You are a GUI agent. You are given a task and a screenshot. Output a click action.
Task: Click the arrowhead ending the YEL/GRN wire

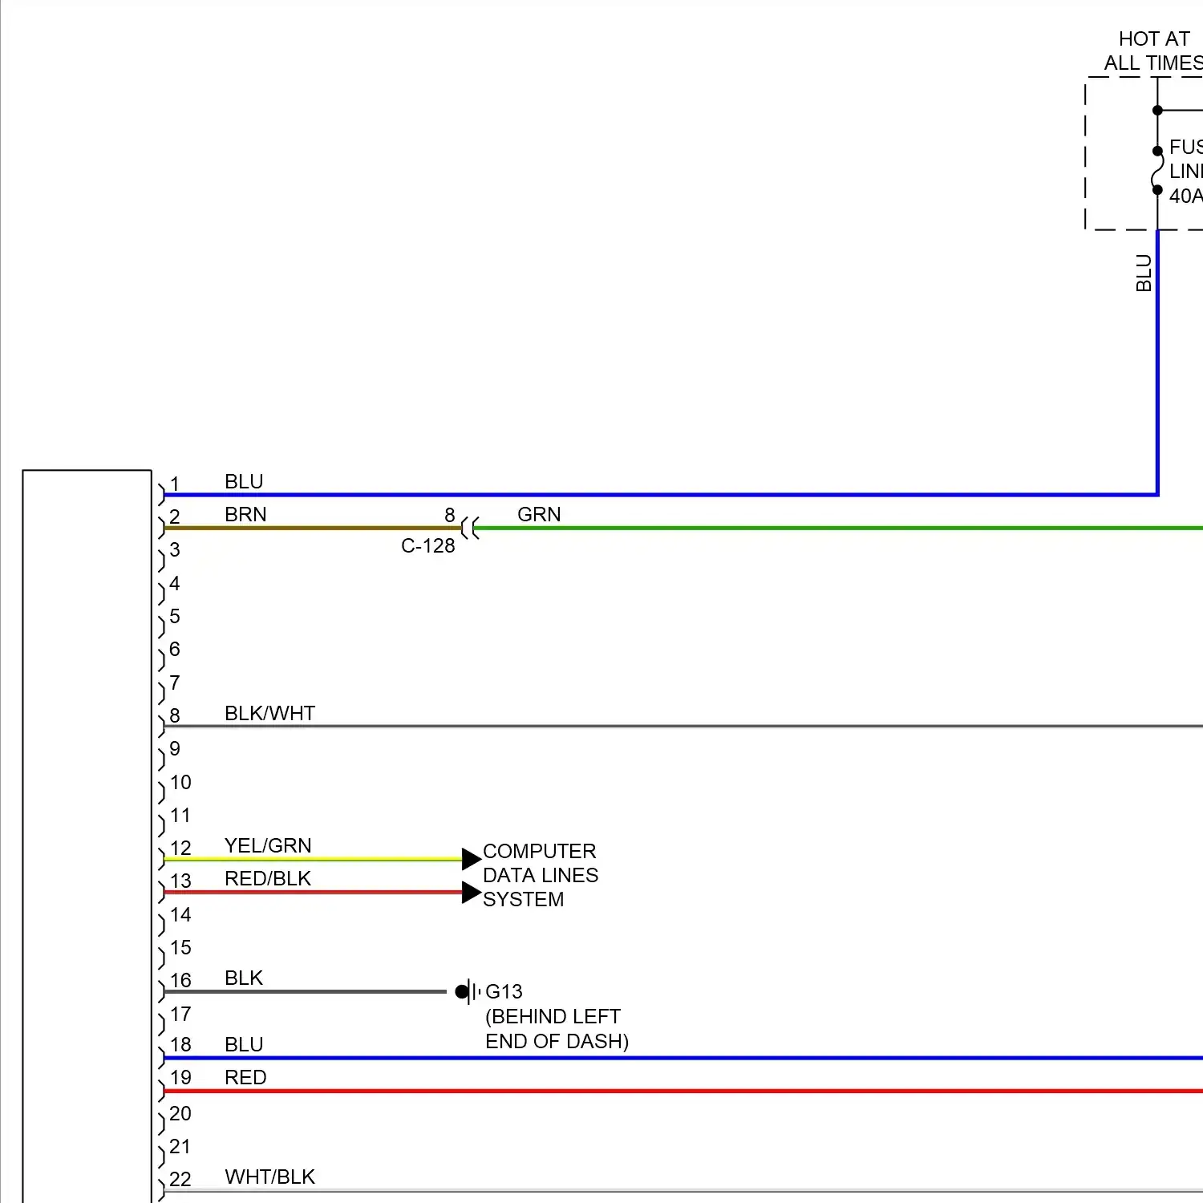click(472, 859)
